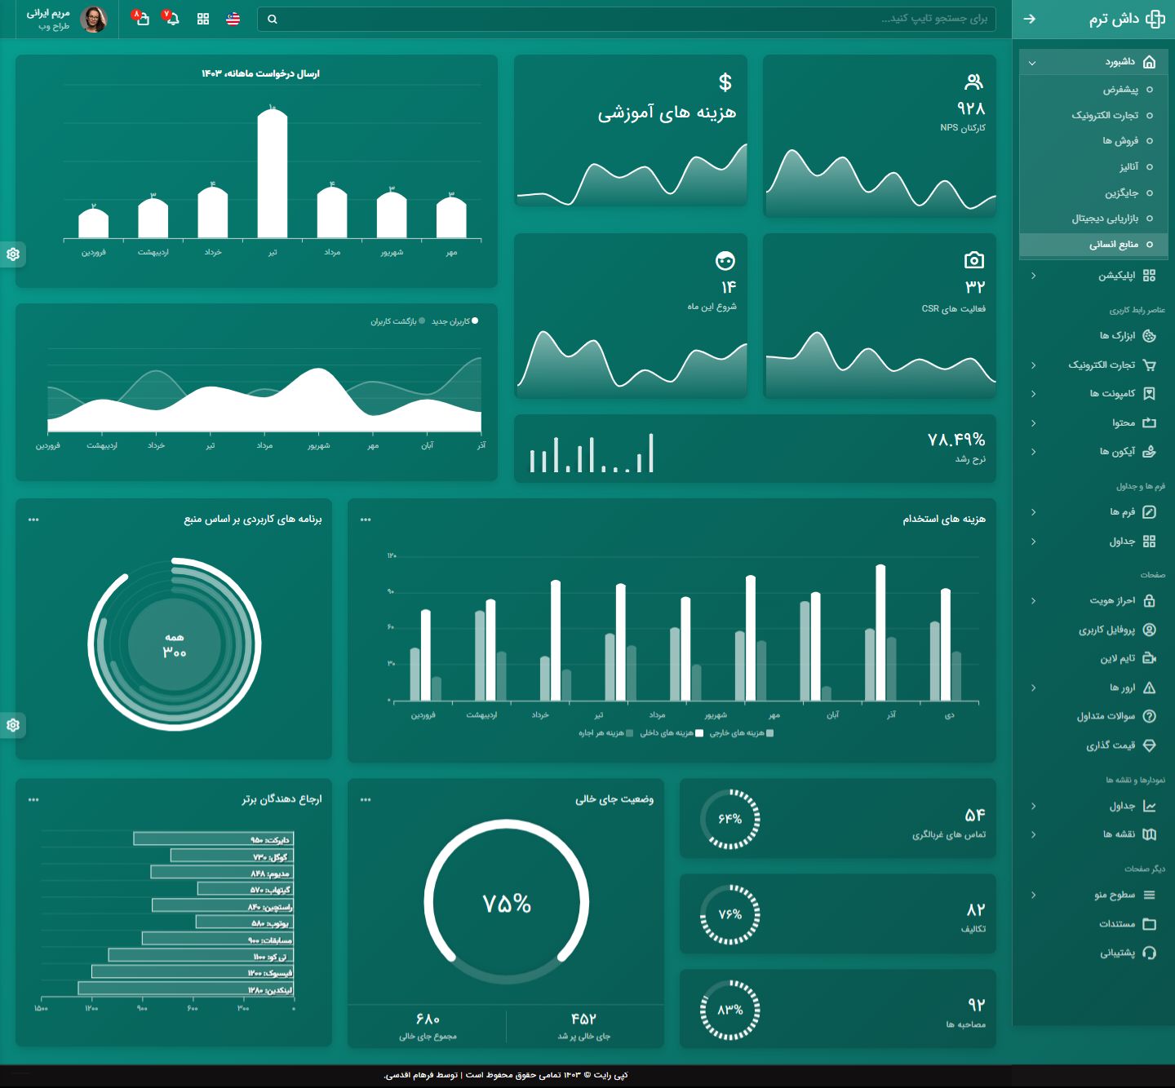Click the content folder icon
Viewport: 1175px width, 1088px height.
click(1149, 422)
